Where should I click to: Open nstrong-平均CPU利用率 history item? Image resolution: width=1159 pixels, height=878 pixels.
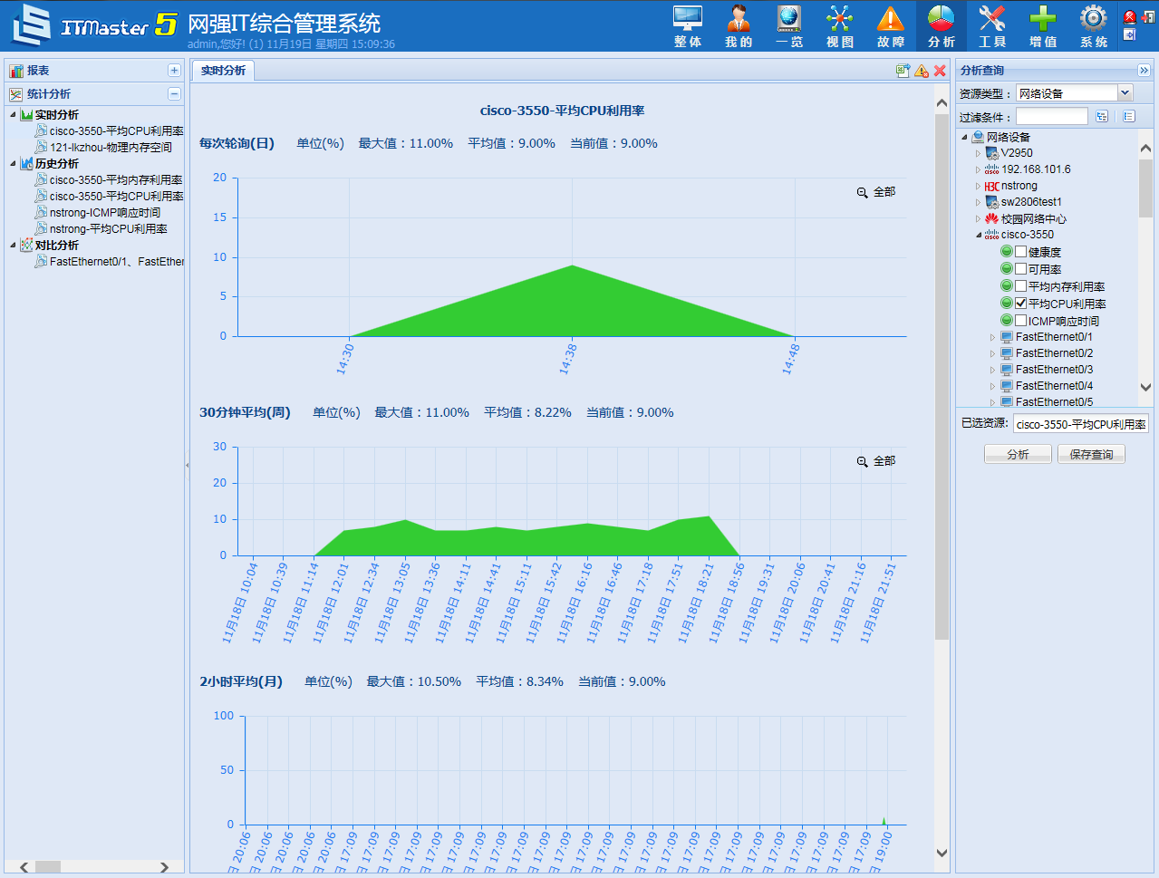109,229
